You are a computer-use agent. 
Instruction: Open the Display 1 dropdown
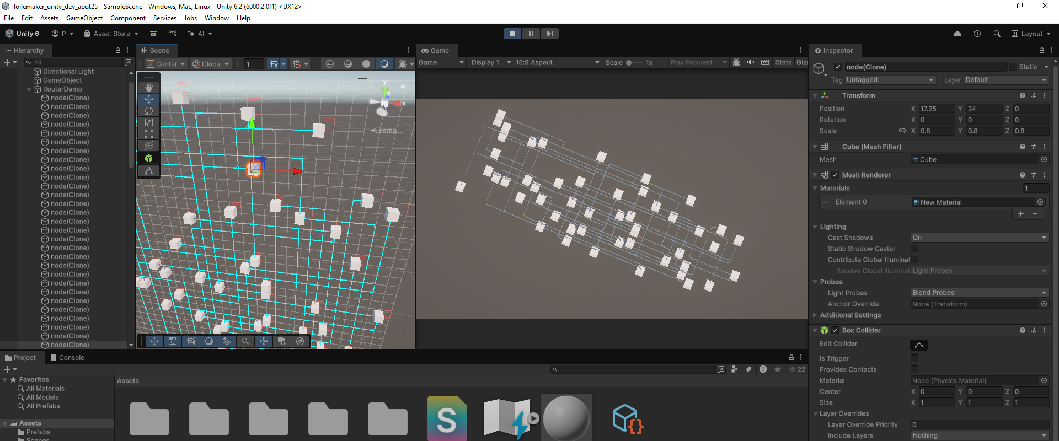(491, 62)
